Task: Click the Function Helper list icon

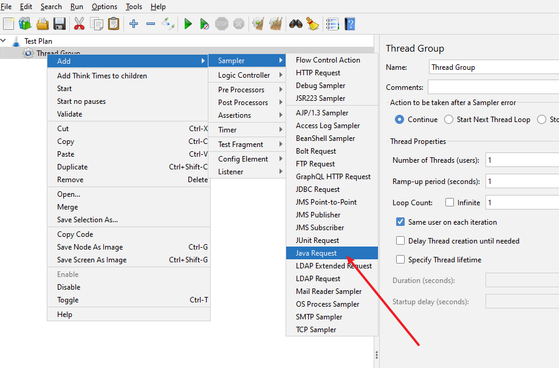Action: [332, 24]
